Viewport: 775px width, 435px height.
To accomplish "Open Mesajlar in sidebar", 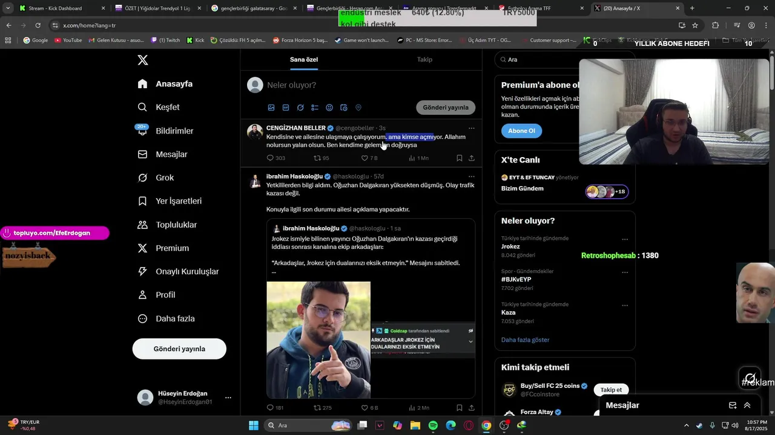I will point(162,154).
